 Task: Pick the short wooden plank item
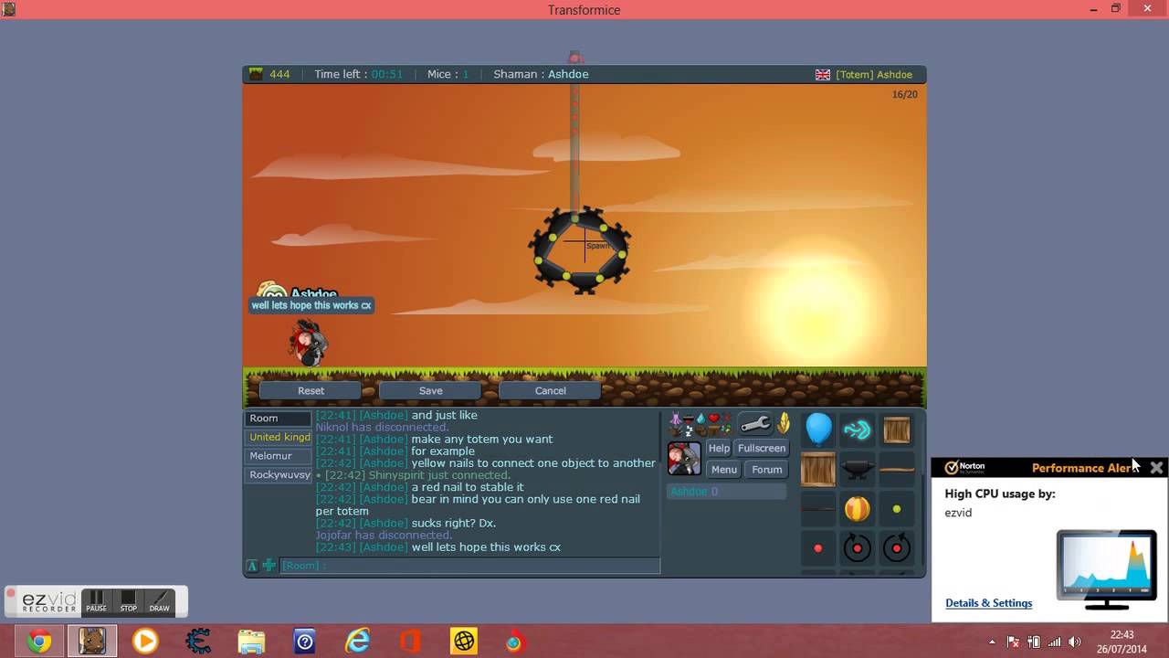[x=896, y=470]
